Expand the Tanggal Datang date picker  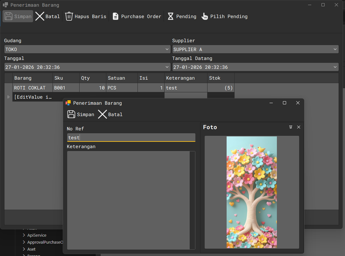(335, 67)
